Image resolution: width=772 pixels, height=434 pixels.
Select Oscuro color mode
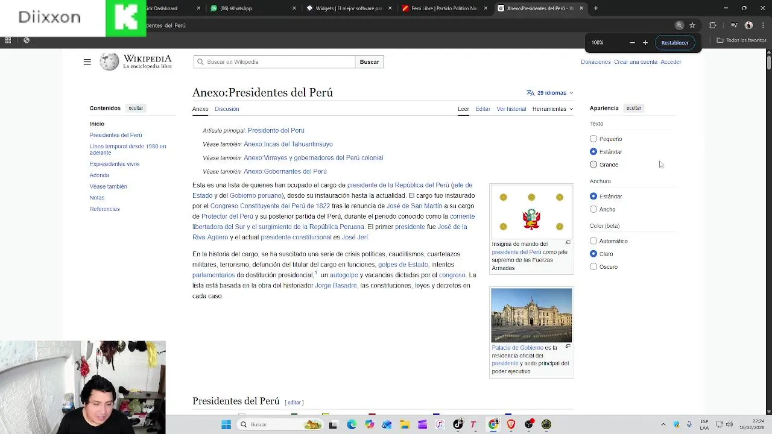click(593, 266)
